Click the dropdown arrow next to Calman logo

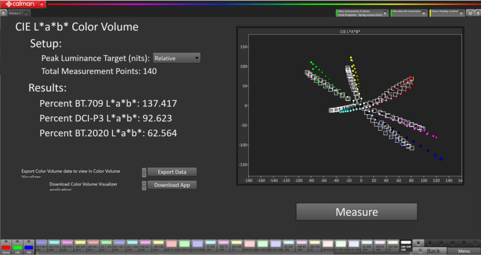coord(41,4)
